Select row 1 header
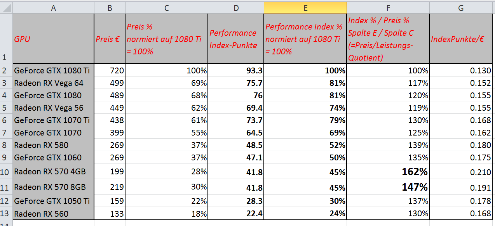This screenshot has width=495, height=226. (6, 39)
